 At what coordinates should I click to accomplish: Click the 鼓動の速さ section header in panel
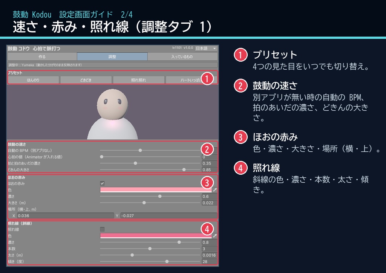point(17,144)
